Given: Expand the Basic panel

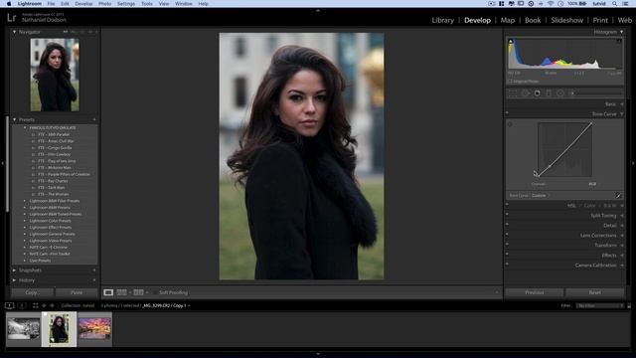Looking at the screenshot, I should [622, 104].
